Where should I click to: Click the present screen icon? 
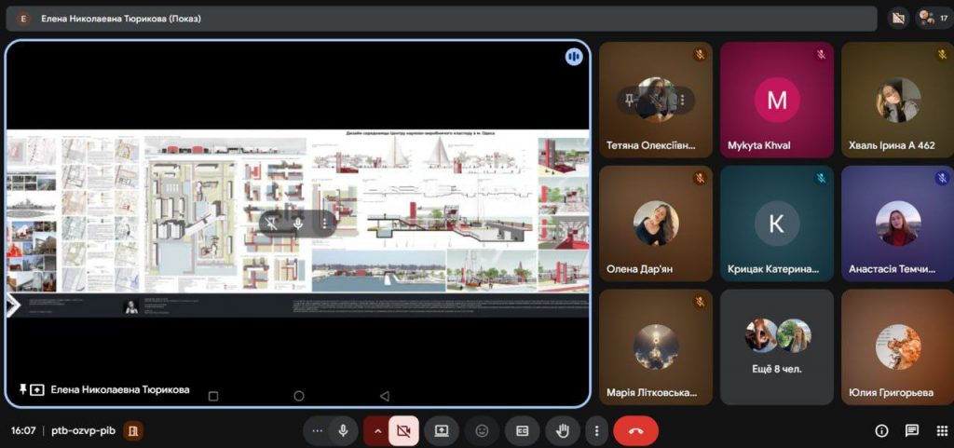[442, 431]
